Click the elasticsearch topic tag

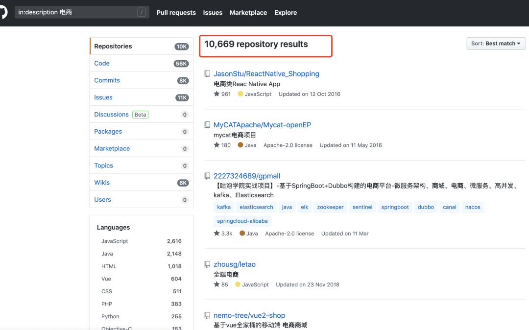(256, 207)
